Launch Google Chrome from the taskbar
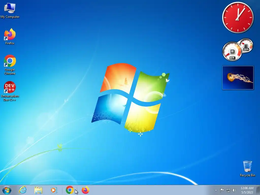 pos(70,190)
